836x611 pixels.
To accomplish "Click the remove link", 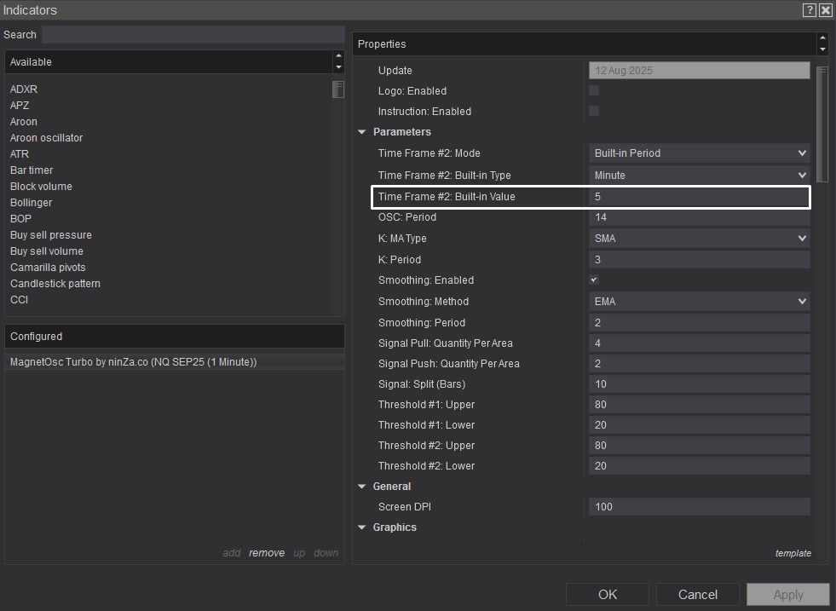I will point(267,553).
